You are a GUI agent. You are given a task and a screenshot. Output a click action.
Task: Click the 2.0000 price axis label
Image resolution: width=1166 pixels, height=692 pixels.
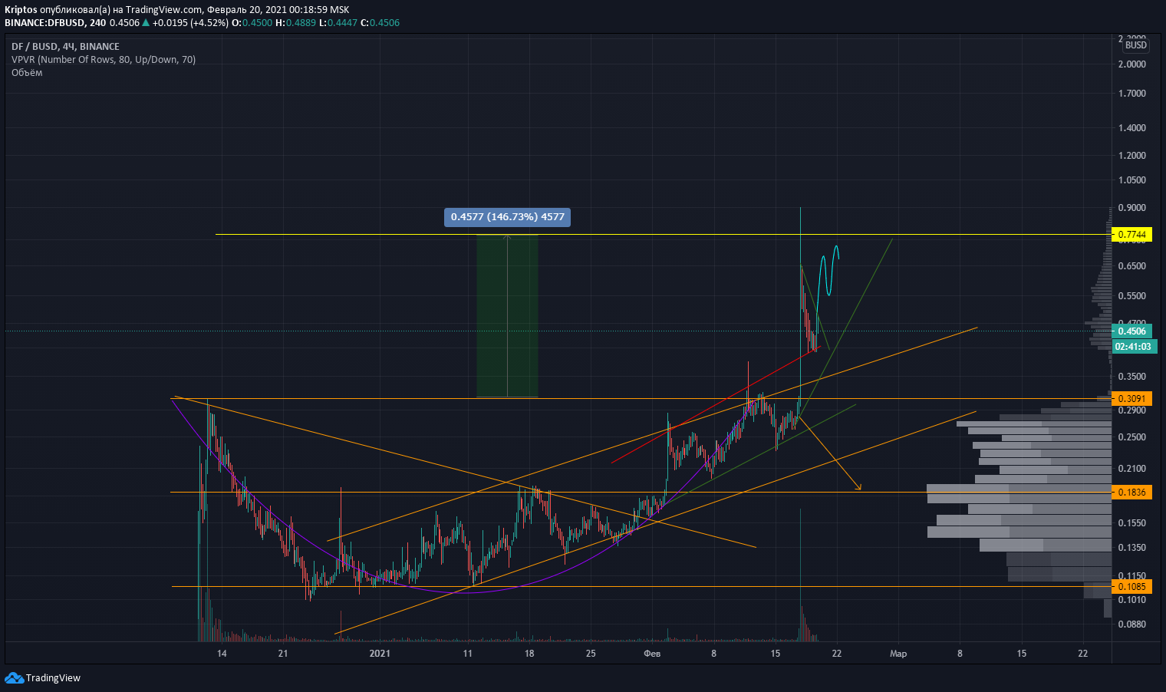tap(1132, 64)
